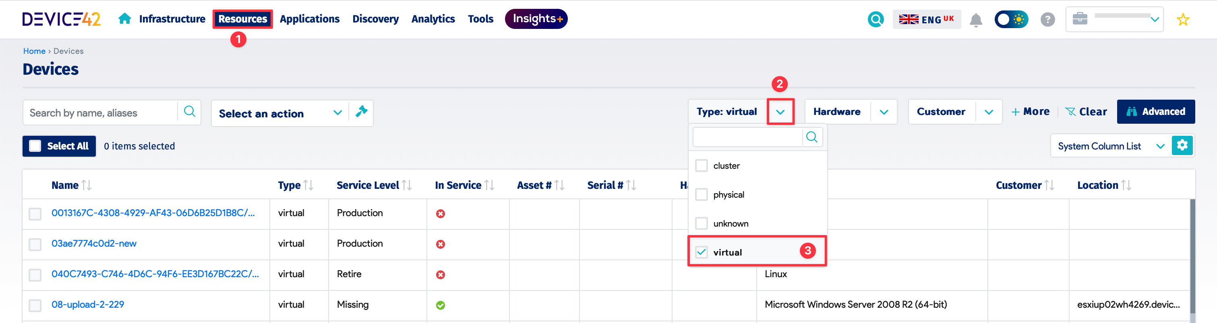Open device 040C7493-C746-4D6C link

coord(155,274)
